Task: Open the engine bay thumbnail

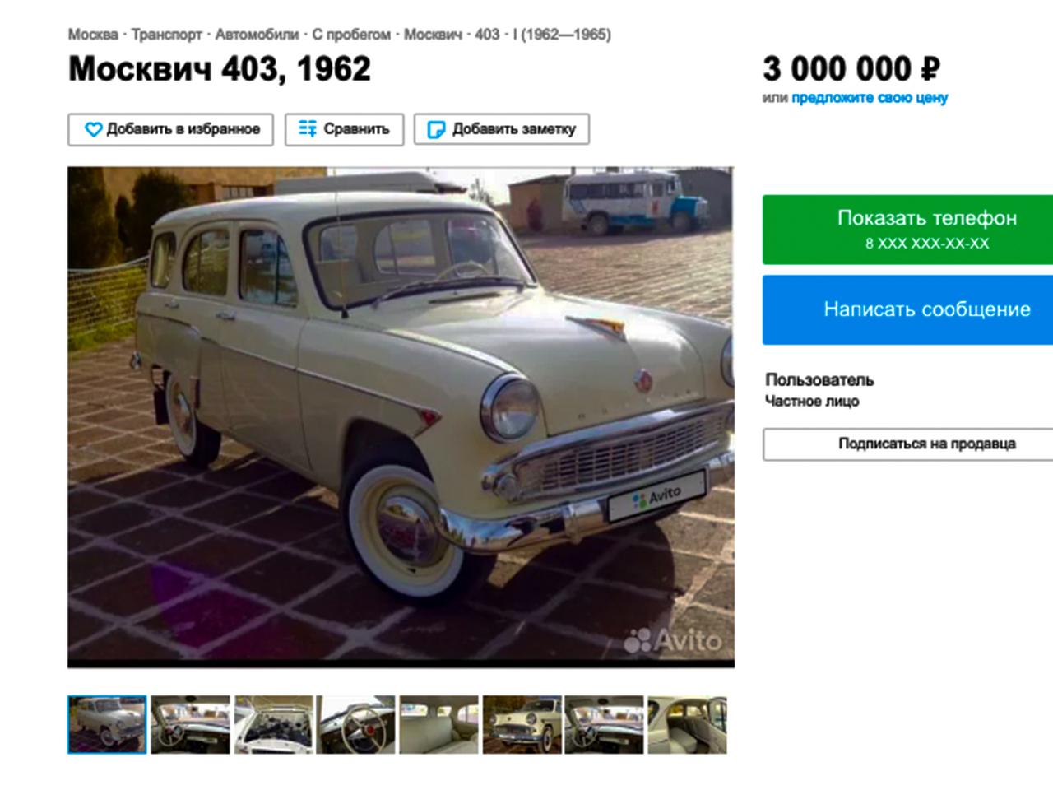Action: (x=274, y=724)
